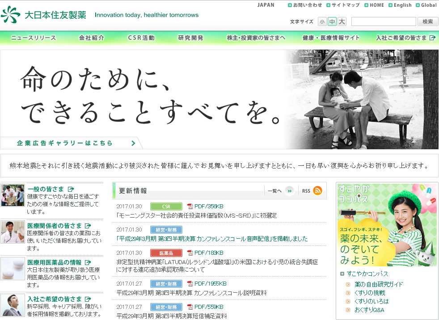The image size is (439, 320).
Task: Open 企業広告ギャラリーはこちら link
Action: click(64, 143)
